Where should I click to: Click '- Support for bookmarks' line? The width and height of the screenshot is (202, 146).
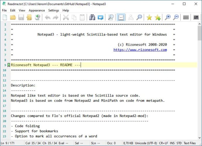(35, 131)
